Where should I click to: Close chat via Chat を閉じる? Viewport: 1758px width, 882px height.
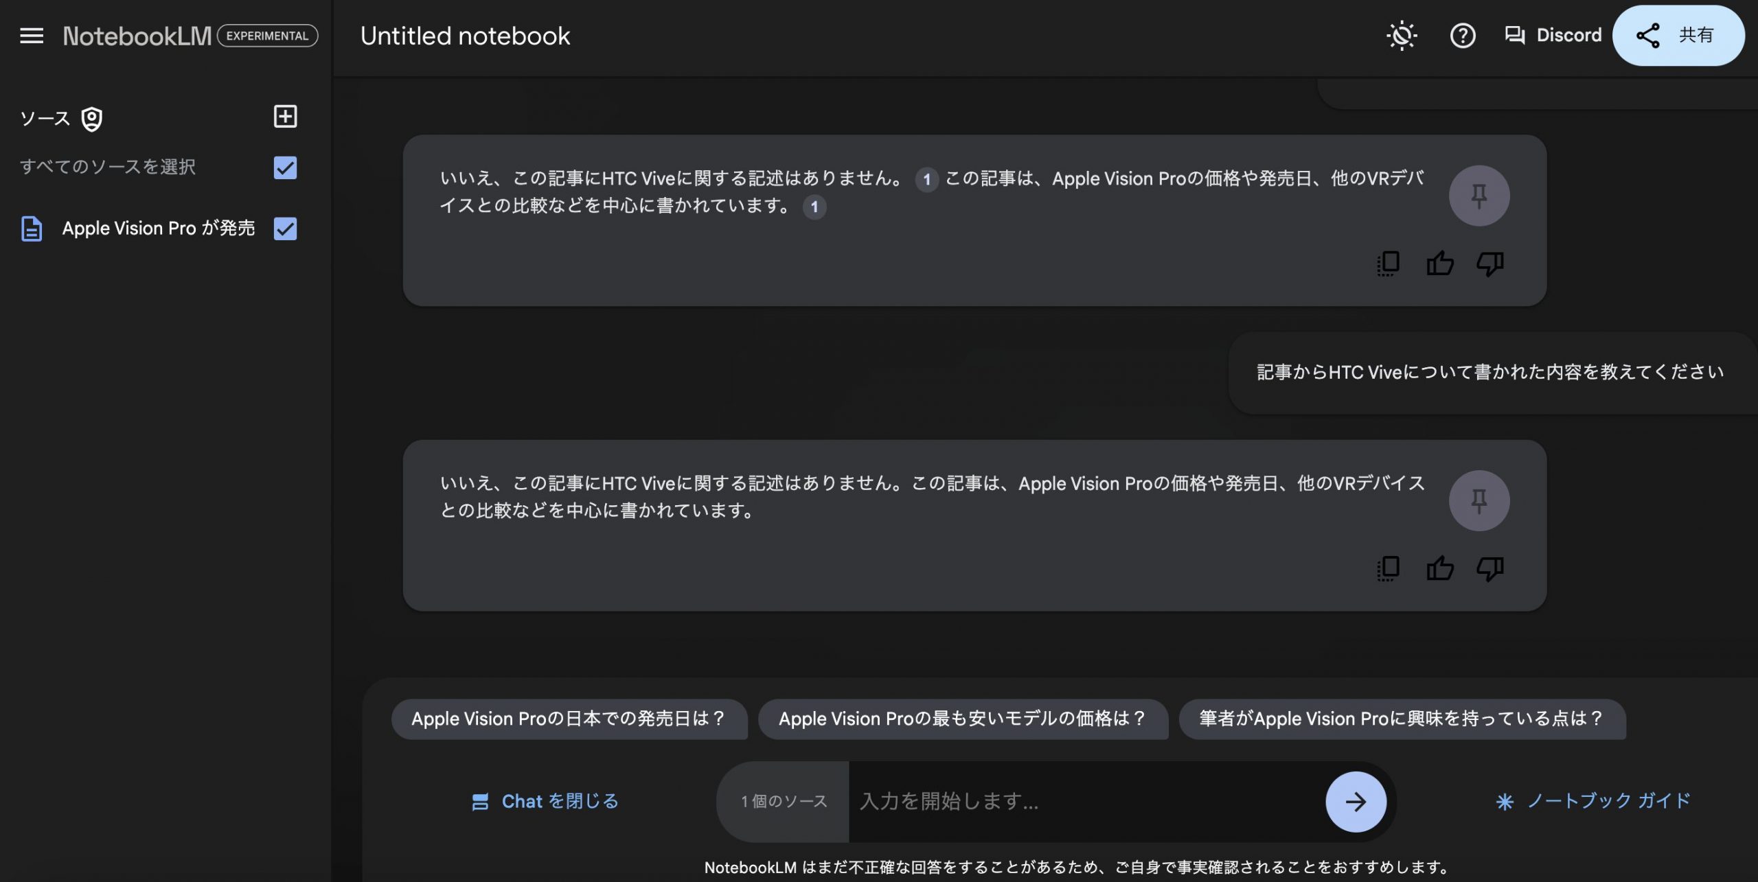tap(545, 801)
